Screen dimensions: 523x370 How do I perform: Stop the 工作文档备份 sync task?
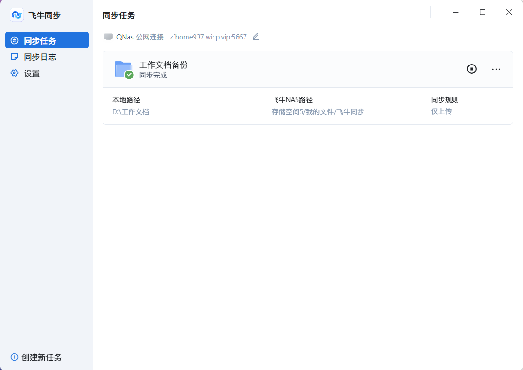pos(471,69)
